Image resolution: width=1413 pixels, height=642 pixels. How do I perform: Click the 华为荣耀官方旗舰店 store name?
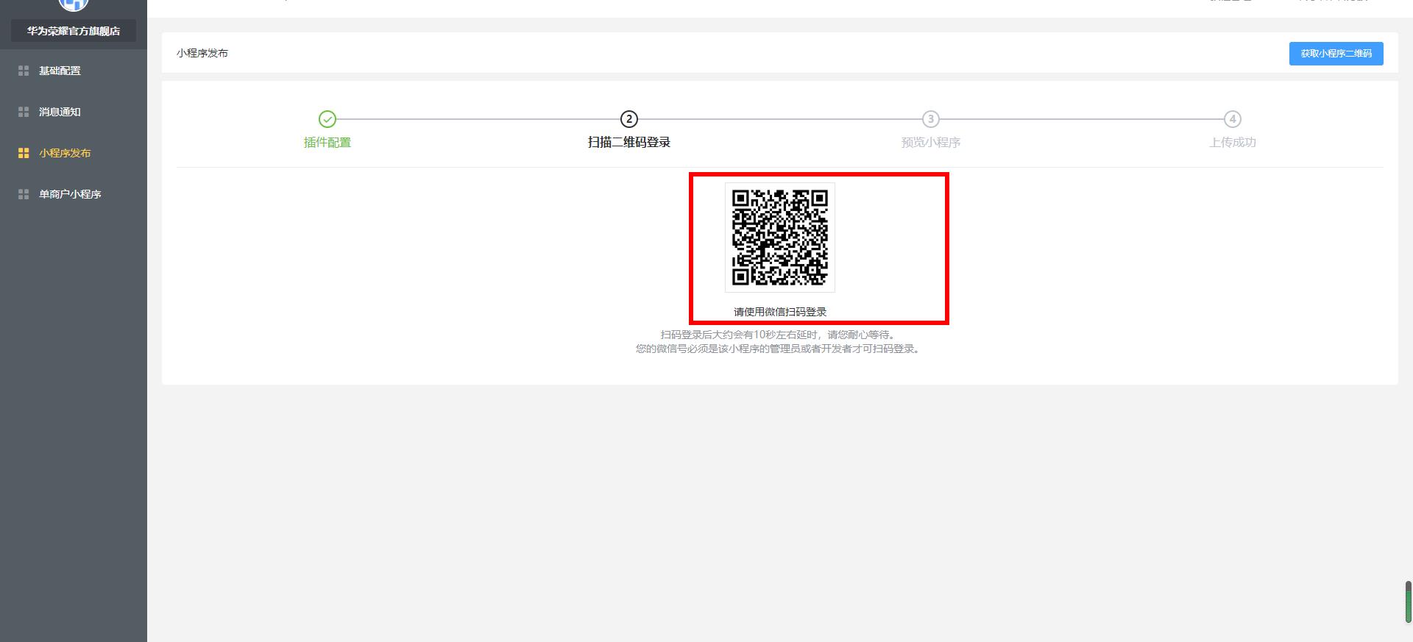click(x=74, y=31)
